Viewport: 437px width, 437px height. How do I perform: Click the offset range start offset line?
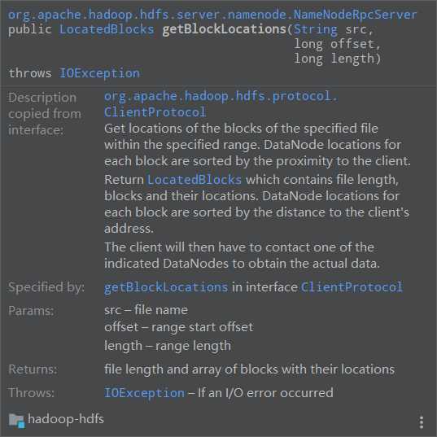coord(179,327)
